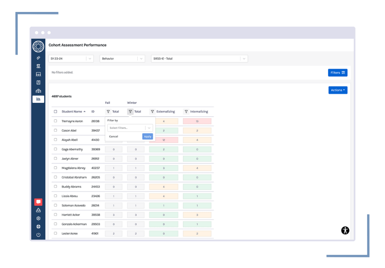385x268 pixels.
Task: Open the accessibility widget icon
Action: 345,230
